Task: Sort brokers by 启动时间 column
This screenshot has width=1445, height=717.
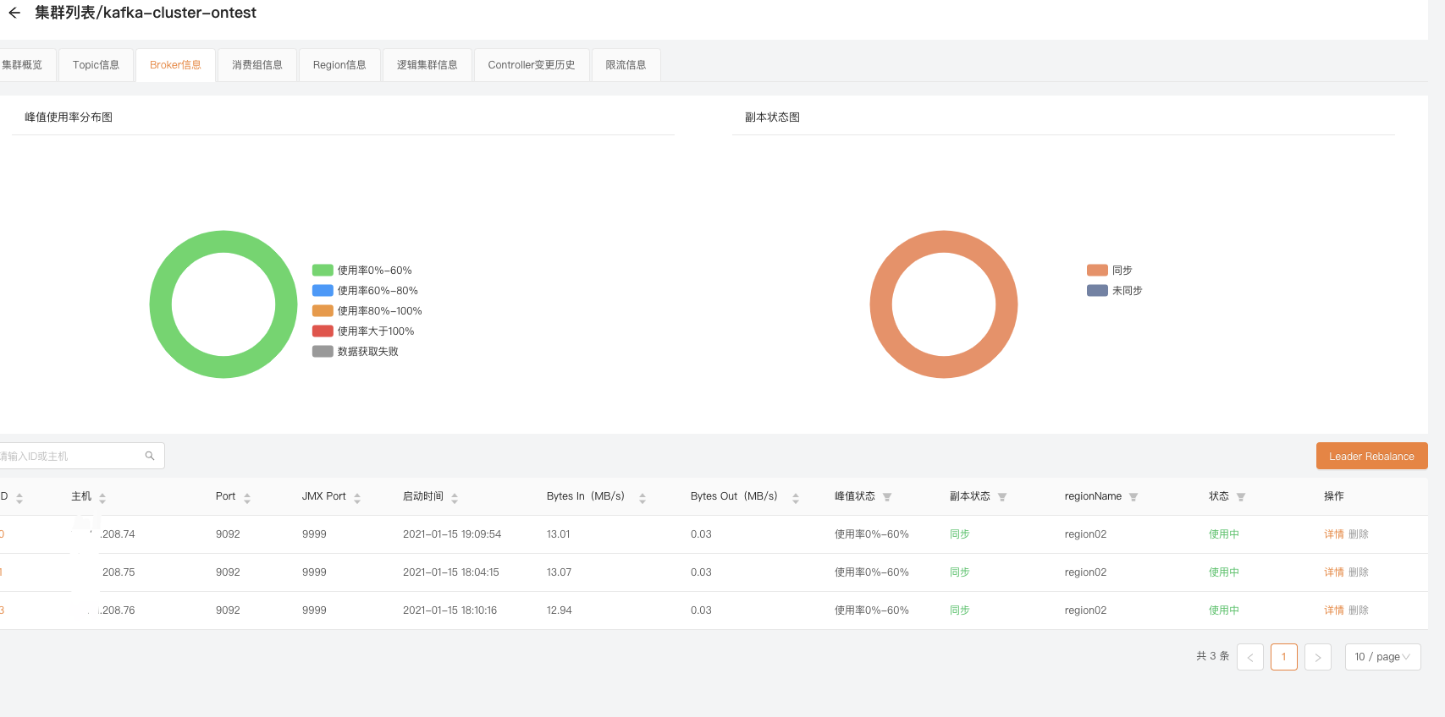Action: coord(455,497)
